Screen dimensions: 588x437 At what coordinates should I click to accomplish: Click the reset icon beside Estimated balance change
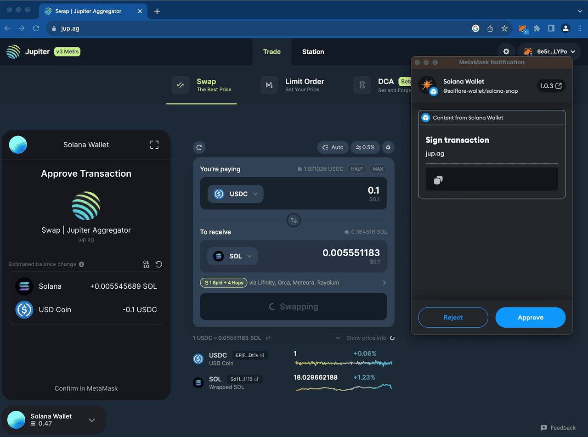pos(158,264)
